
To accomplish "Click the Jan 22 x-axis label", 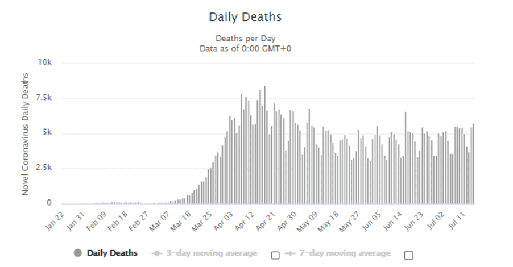I will tap(55, 222).
